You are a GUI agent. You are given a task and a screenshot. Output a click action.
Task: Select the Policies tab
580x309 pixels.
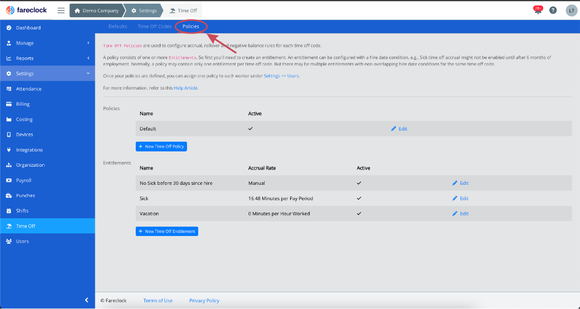point(191,27)
